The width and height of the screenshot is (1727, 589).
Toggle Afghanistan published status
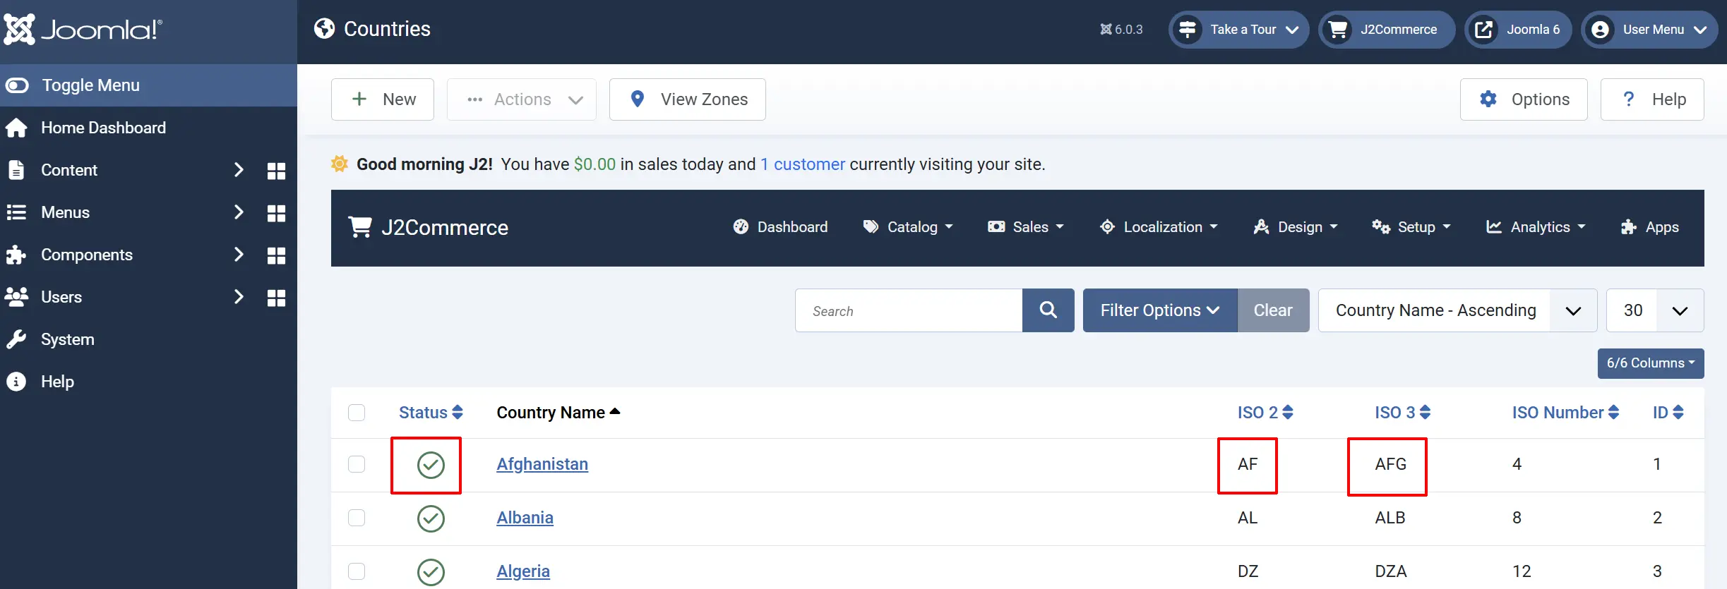(x=431, y=465)
